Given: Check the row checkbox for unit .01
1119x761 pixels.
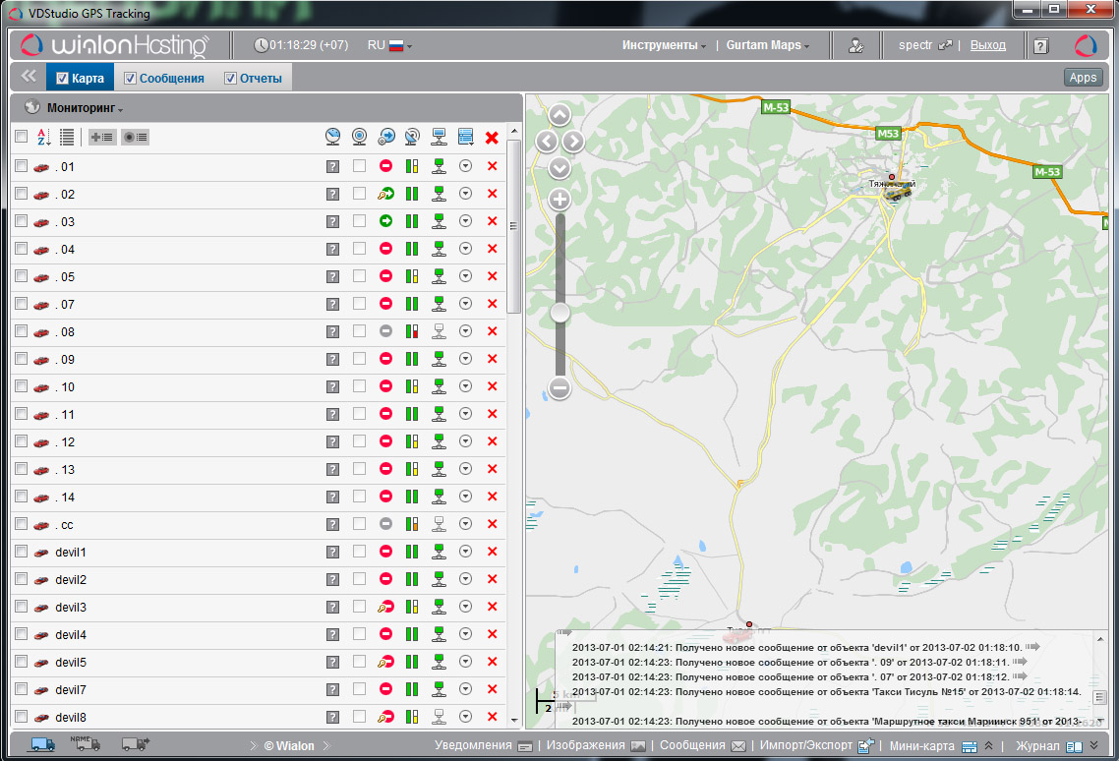Looking at the screenshot, I should 22,165.
